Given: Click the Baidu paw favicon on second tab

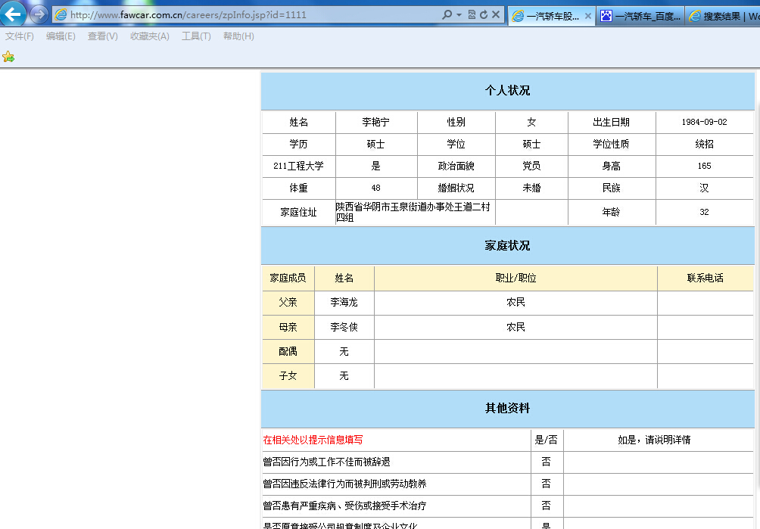Looking at the screenshot, I should click(x=606, y=16).
